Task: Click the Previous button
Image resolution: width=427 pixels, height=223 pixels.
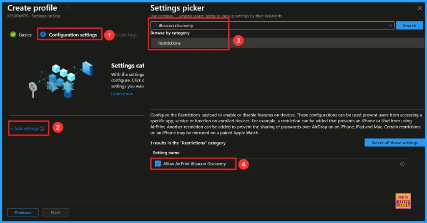Action: pyautogui.click(x=23, y=212)
